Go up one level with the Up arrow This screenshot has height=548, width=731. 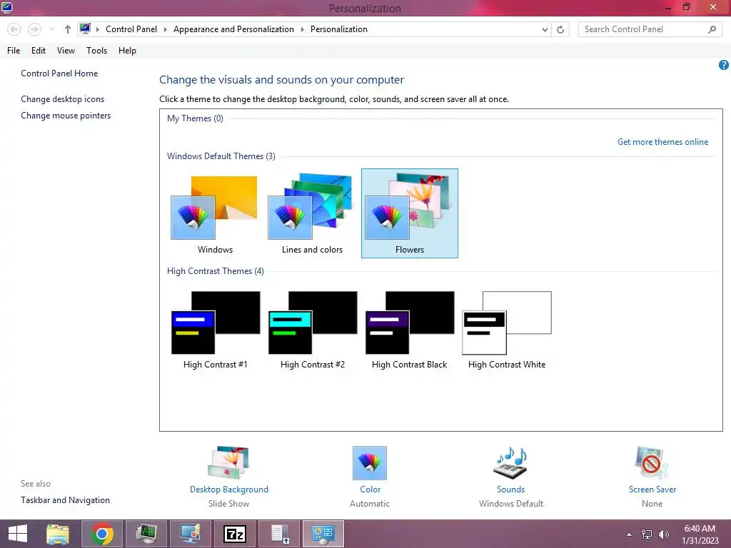coord(68,29)
